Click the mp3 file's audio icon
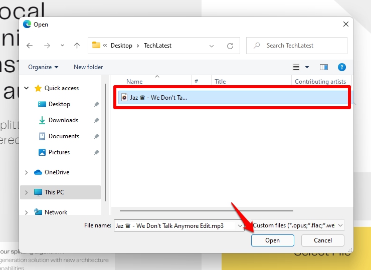 [124, 97]
